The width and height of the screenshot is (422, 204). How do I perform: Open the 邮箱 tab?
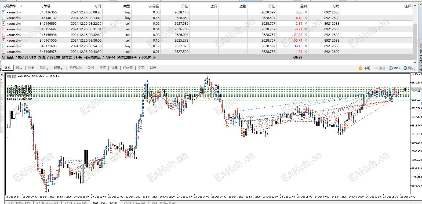point(59,68)
